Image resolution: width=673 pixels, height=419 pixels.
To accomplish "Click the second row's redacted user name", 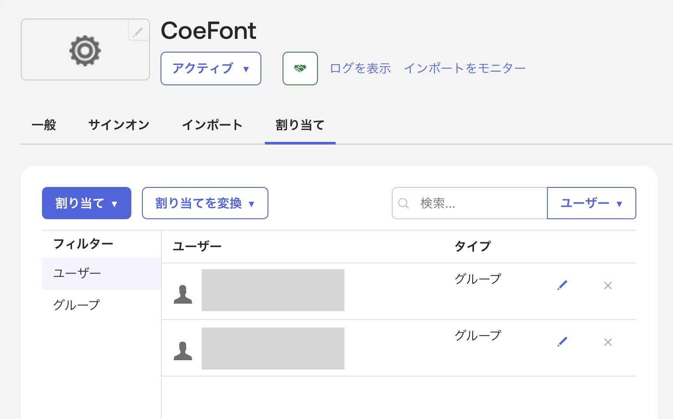I will click(273, 348).
